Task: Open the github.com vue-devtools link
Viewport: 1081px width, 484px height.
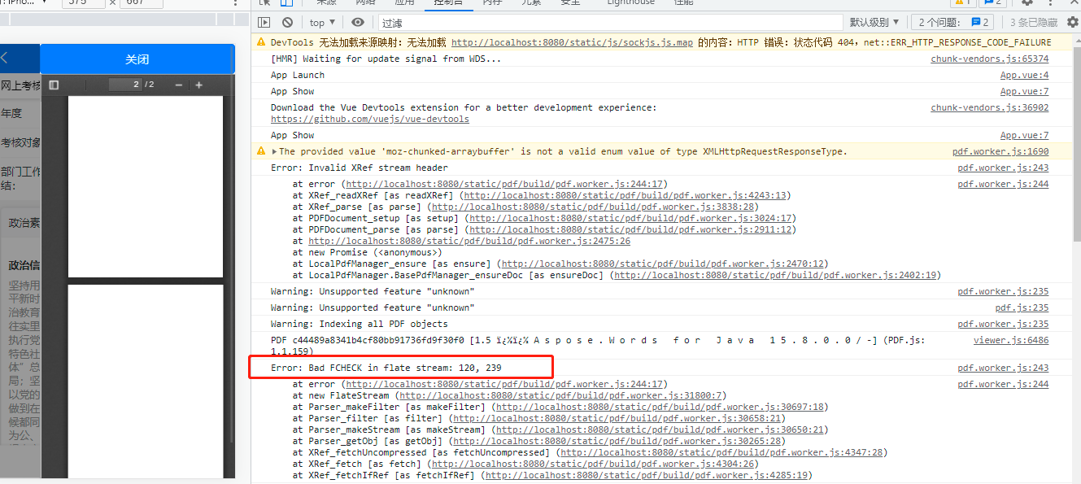Action: tap(370, 119)
